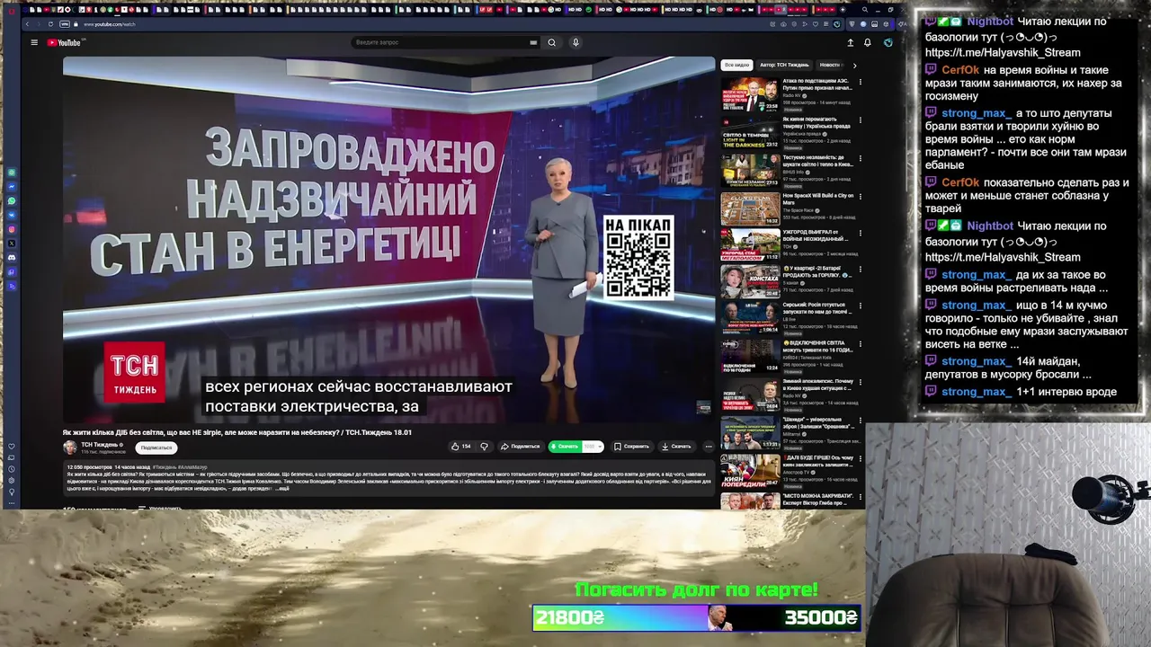Click the donation goal progress bar 21800₴
Image resolution: width=1151 pixels, height=647 pixels.
click(x=697, y=617)
